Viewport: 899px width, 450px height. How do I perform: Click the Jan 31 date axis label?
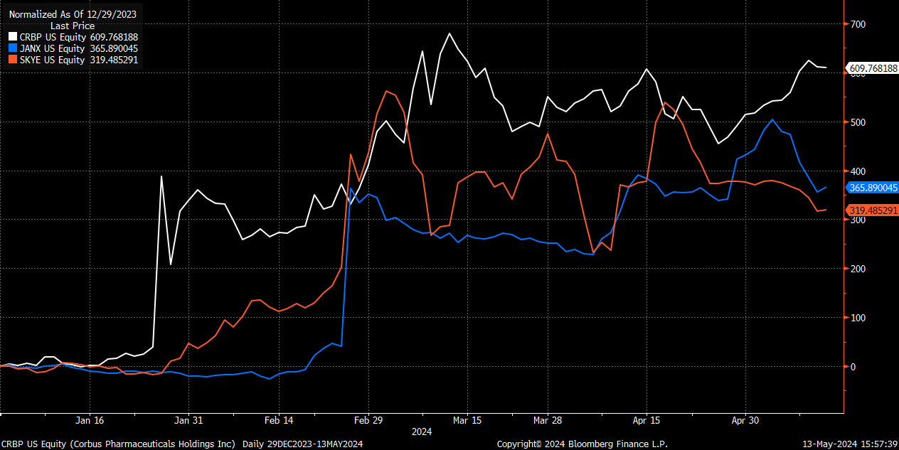188,420
